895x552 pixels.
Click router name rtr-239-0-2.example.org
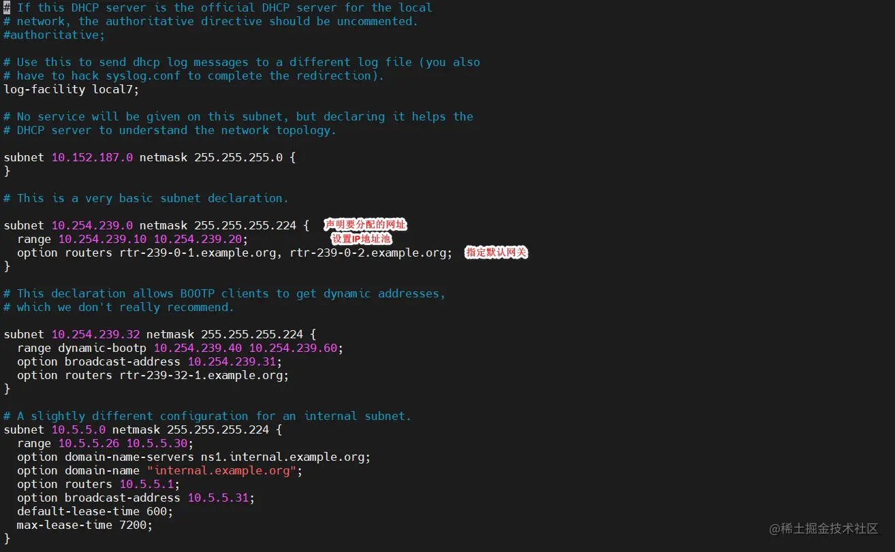click(x=368, y=253)
